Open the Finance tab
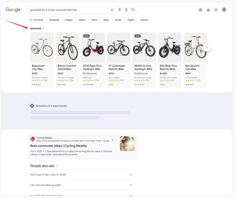 pos(144,20)
